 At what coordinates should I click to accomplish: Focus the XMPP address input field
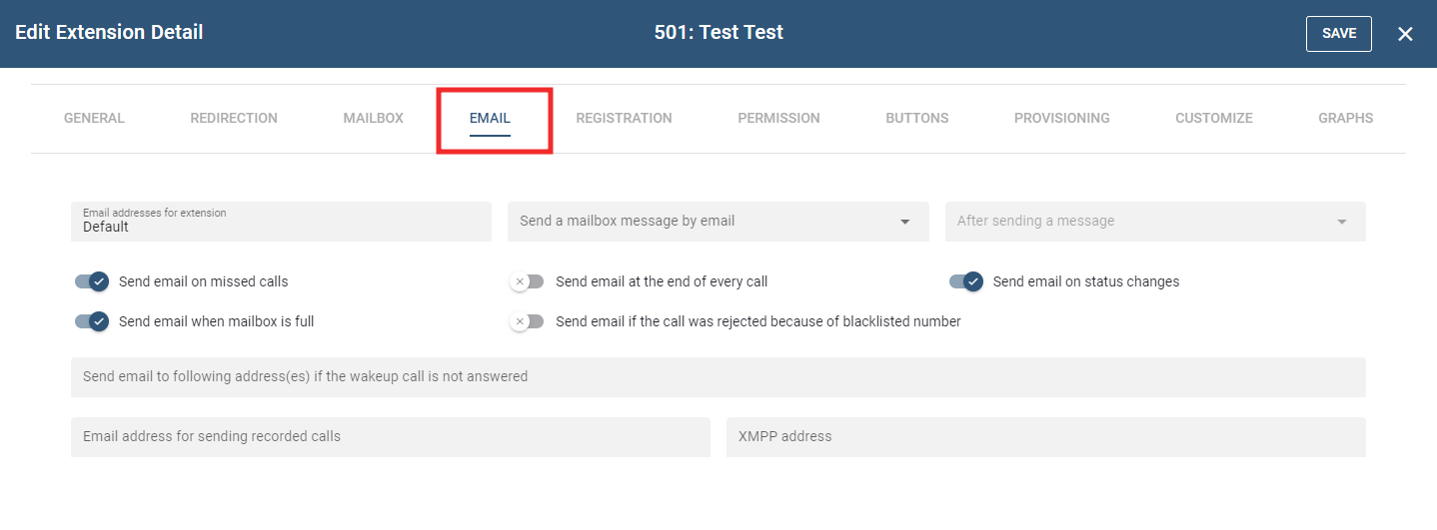click(1045, 436)
